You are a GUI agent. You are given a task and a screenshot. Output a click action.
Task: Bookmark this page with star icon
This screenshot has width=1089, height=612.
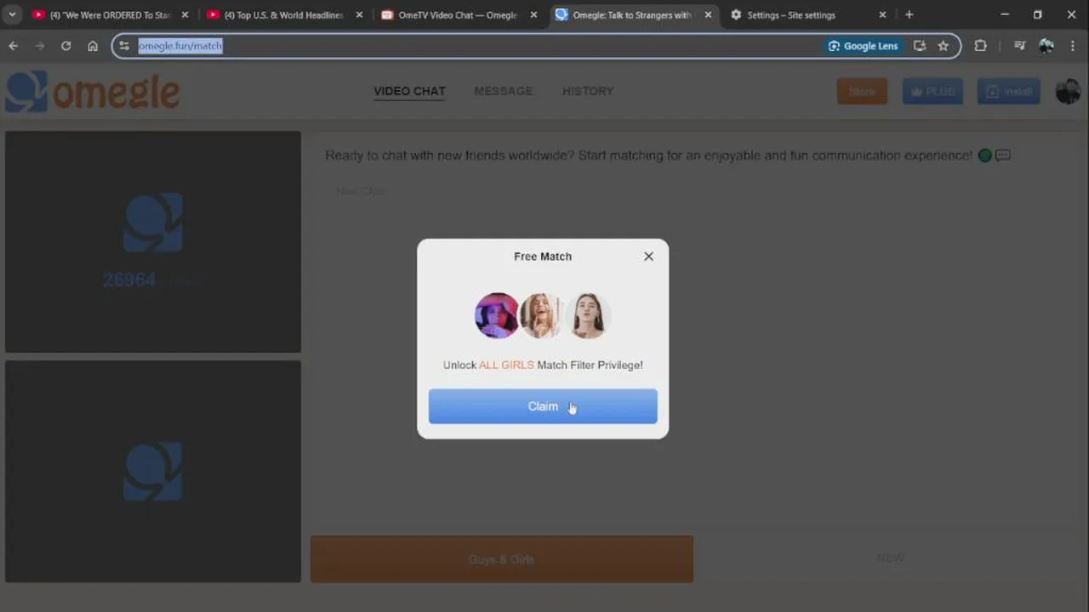coord(943,46)
